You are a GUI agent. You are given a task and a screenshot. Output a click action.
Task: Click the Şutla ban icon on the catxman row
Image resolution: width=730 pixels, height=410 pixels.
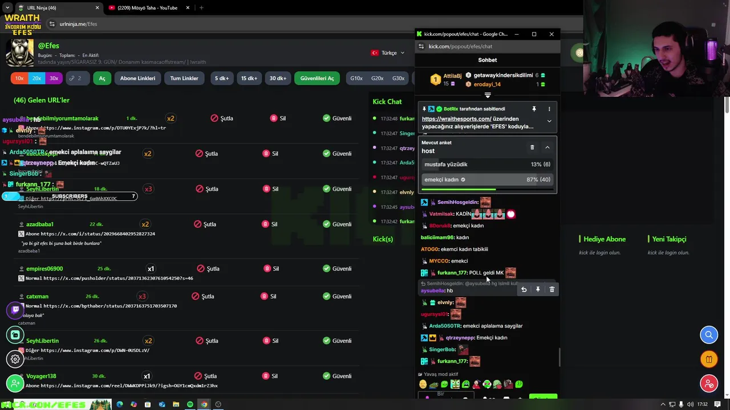pyautogui.click(x=196, y=296)
